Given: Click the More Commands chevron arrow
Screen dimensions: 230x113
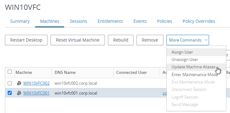Looking at the screenshot, I should coord(206,40).
